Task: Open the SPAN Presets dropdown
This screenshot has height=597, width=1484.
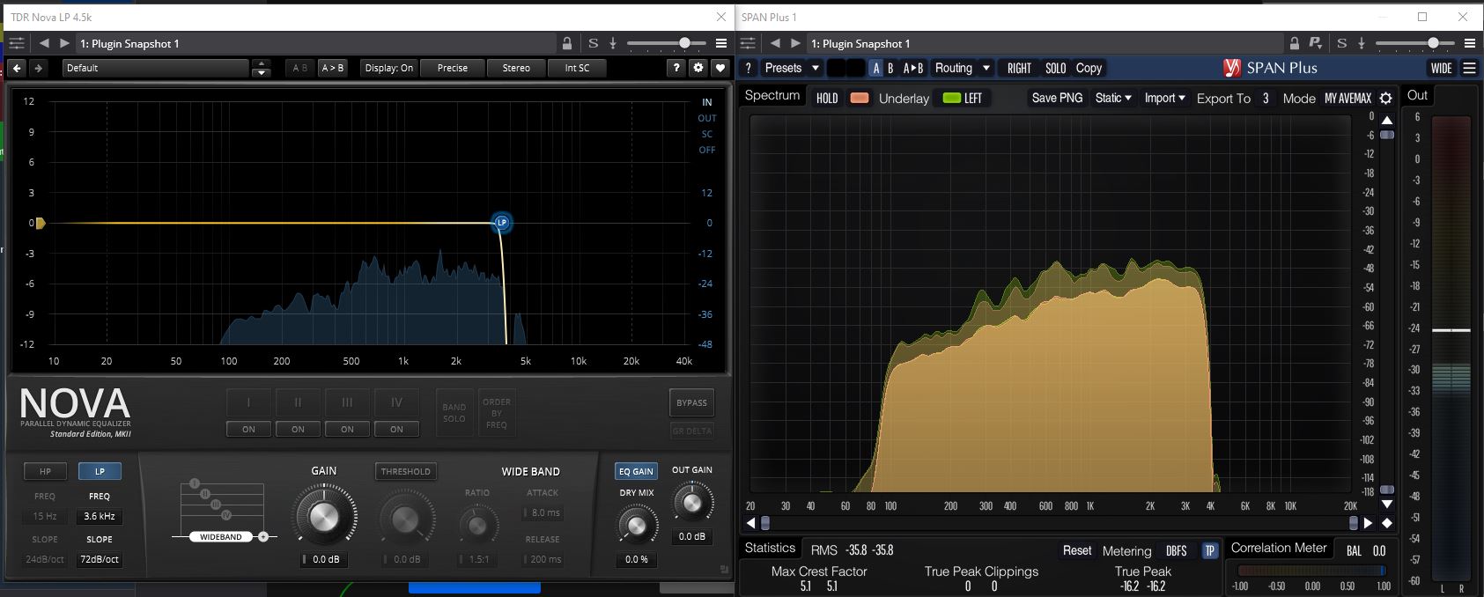Action: pos(791,68)
